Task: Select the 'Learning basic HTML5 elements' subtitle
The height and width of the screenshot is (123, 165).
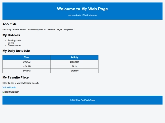Action: pyautogui.click(x=82, y=15)
